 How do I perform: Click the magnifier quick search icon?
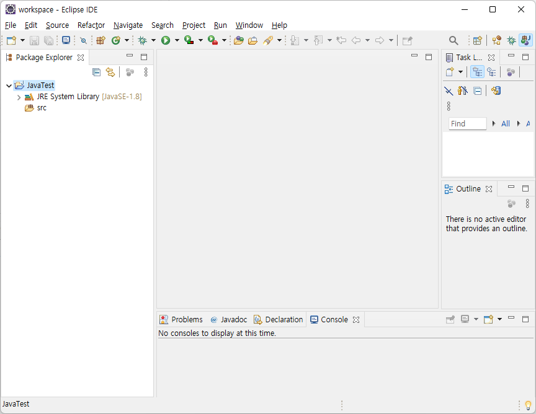pyautogui.click(x=453, y=41)
